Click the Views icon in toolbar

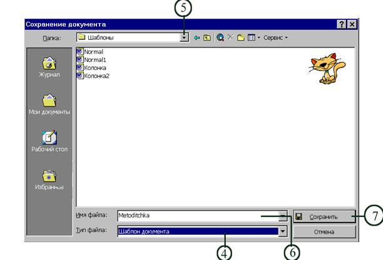tap(252, 37)
